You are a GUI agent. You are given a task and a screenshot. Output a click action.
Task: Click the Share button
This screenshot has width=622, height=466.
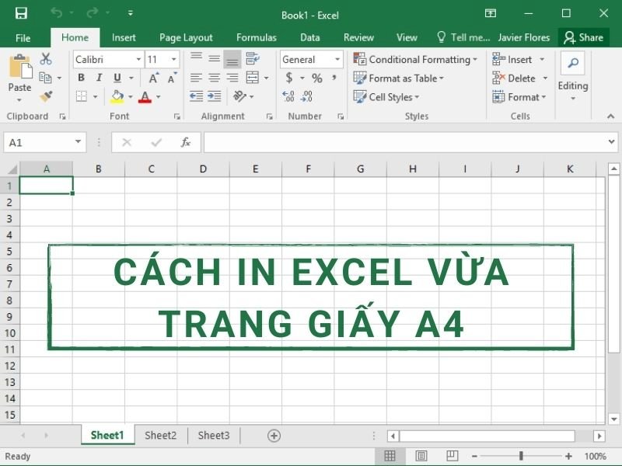[x=584, y=37]
